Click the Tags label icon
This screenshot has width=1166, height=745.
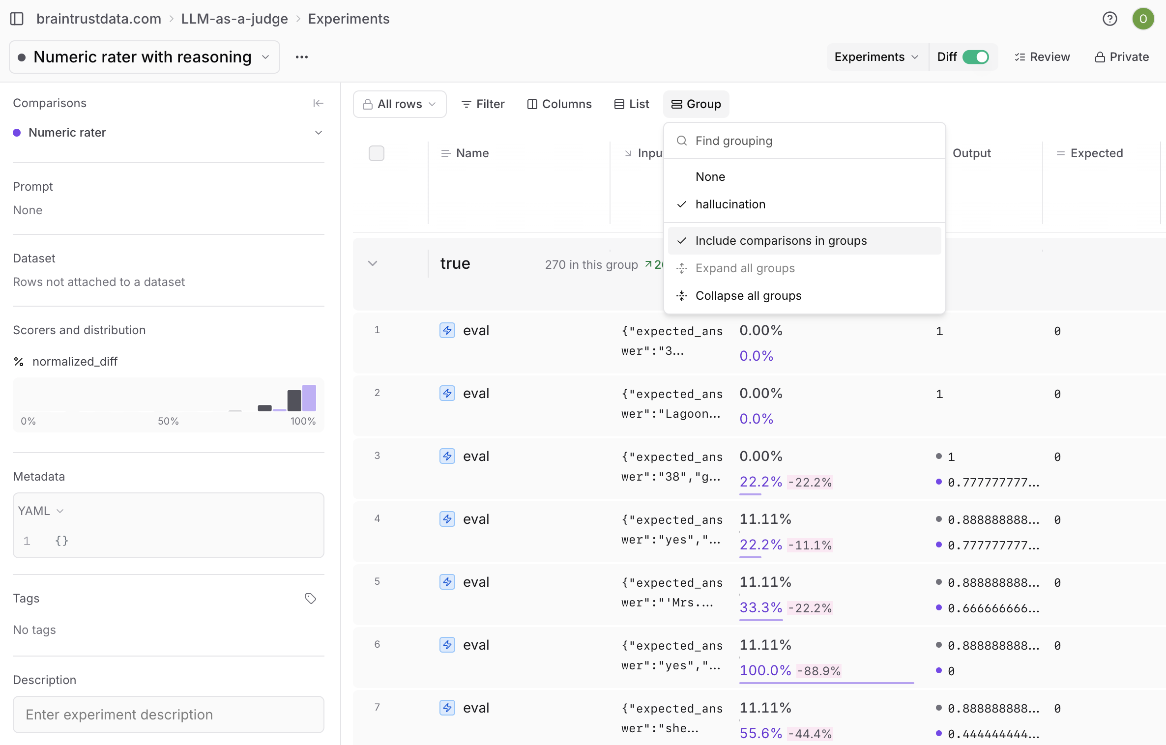[310, 598]
